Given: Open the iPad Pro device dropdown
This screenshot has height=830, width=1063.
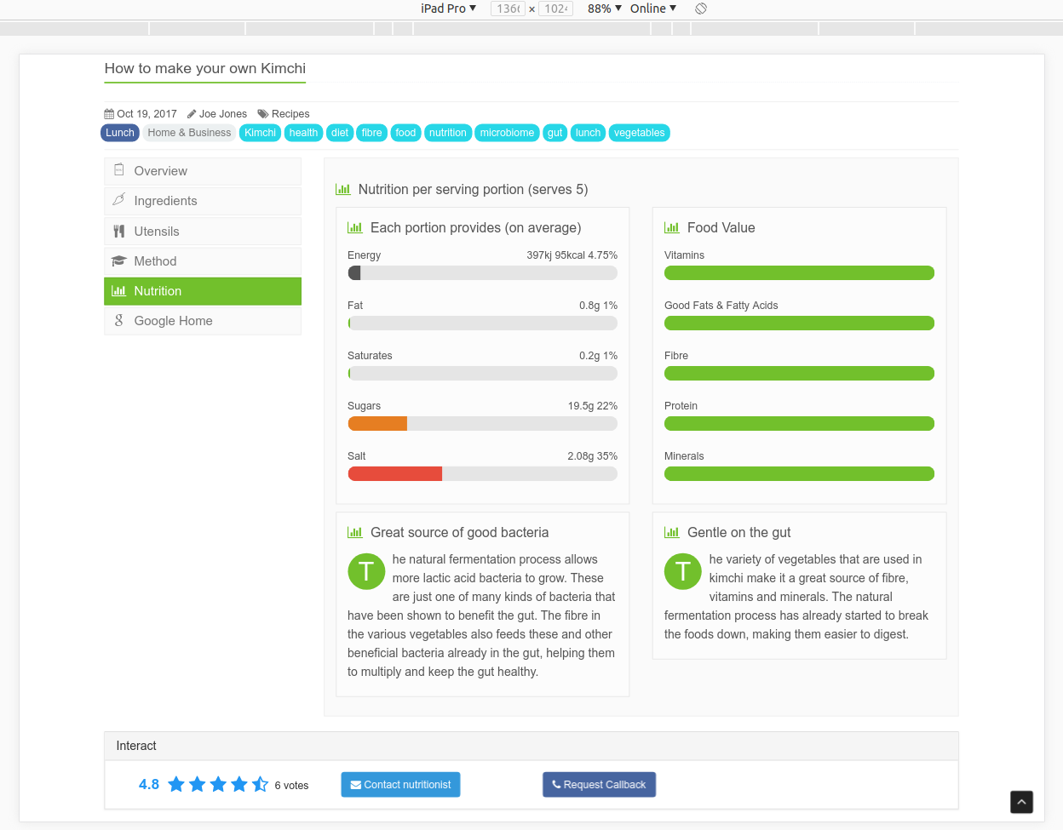Looking at the screenshot, I should [x=448, y=9].
